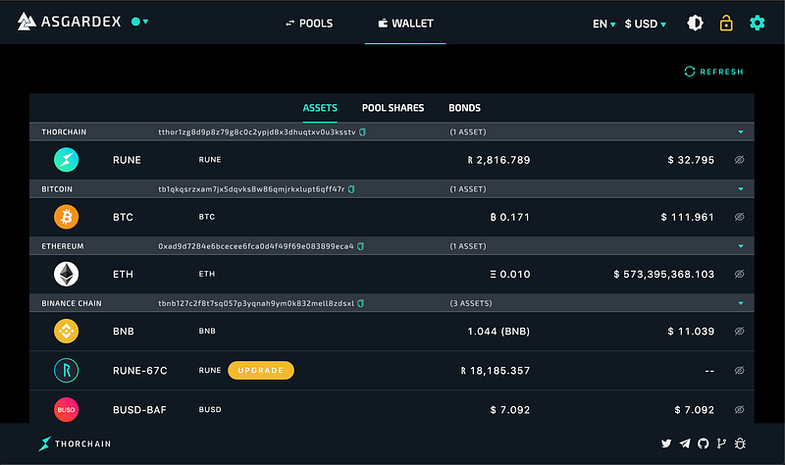This screenshot has height=465, width=785.
Task: Click the wallet lock icon
Action: click(726, 23)
